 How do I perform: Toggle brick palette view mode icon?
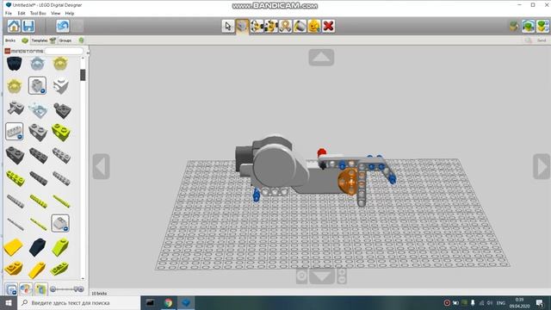click(11, 289)
